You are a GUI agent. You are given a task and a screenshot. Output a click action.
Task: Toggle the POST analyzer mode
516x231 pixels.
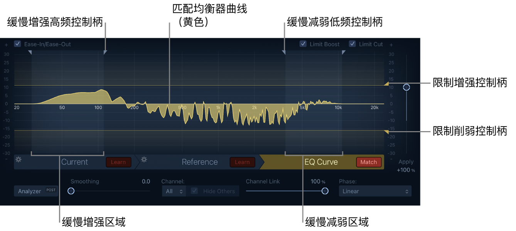(x=51, y=190)
